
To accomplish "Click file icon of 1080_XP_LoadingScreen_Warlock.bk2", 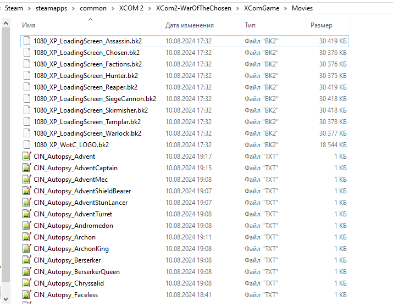I will (x=27, y=133).
